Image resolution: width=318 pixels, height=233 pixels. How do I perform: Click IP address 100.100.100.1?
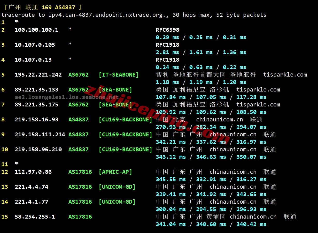coord(36,30)
